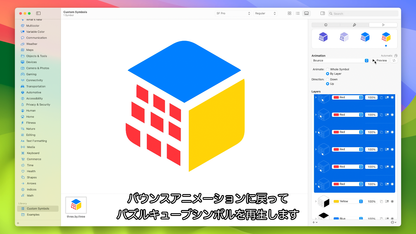The width and height of the screenshot is (416, 234).
Task: Switch to the Info inspector tab
Action: click(326, 25)
